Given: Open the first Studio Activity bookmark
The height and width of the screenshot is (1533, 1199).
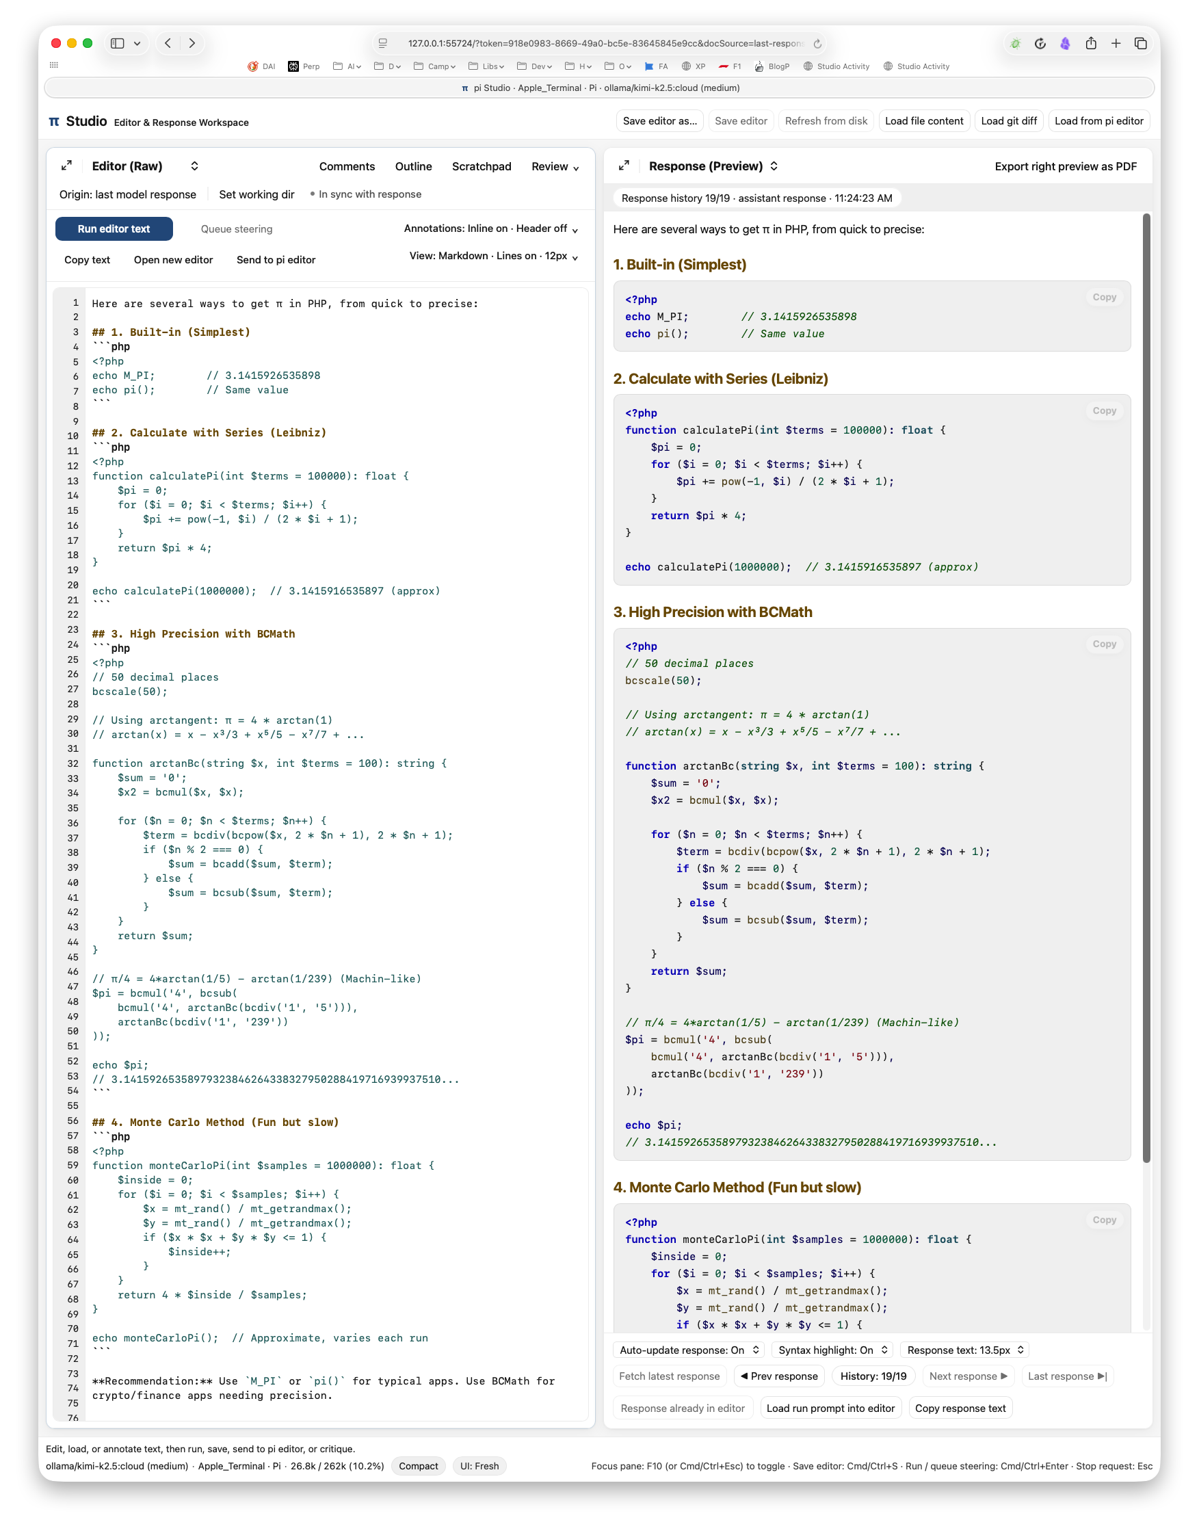Looking at the screenshot, I should 836,66.
